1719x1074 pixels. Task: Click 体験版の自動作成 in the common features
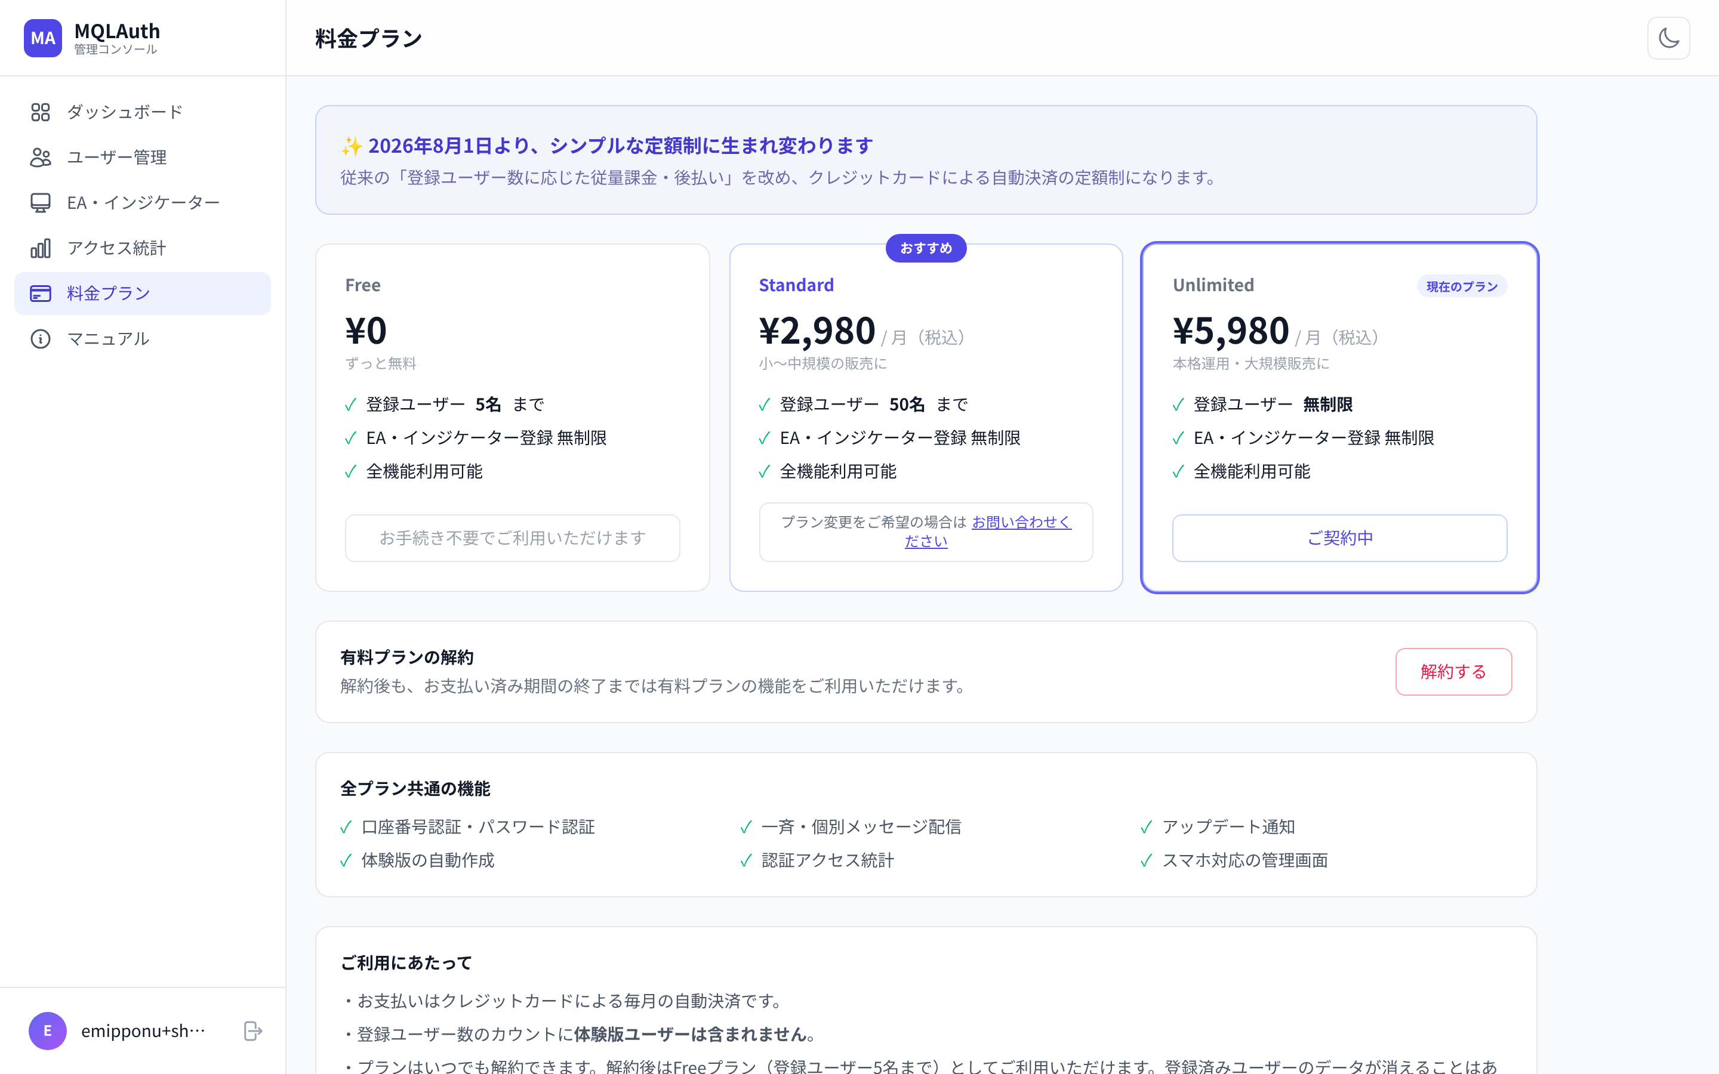[427, 860]
